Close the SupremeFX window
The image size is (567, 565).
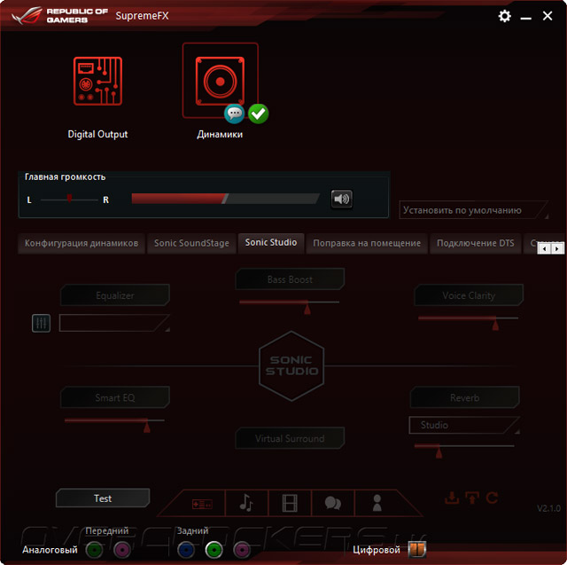pos(548,16)
